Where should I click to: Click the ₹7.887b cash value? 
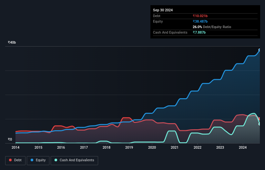point(199,32)
